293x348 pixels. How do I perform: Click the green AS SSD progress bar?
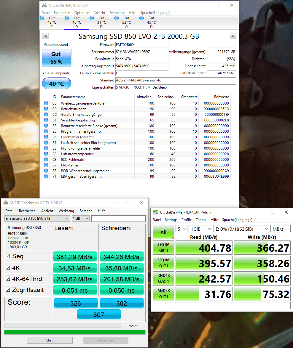75,332
